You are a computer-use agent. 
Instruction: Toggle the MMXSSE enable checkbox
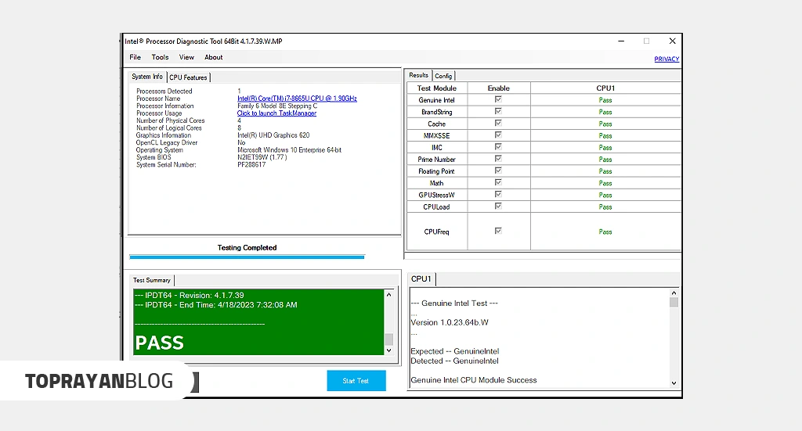click(x=498, y=135)
